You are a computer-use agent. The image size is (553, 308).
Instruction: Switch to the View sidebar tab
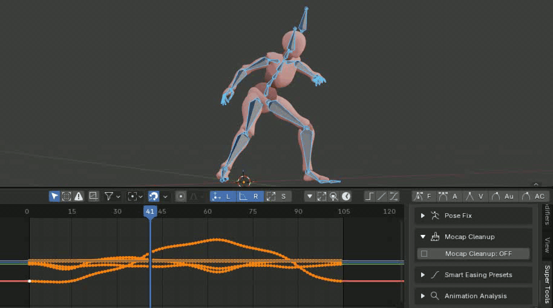click(547, 245)
